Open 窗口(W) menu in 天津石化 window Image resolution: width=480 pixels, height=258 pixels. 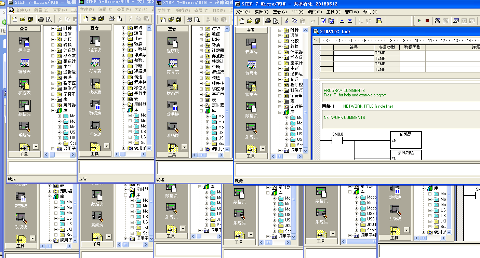[352, 12]
